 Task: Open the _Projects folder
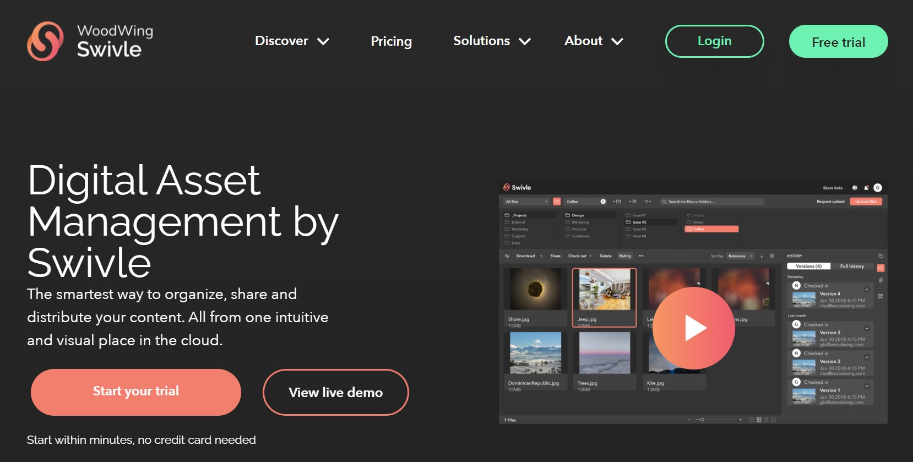click(x=529, y=215)
